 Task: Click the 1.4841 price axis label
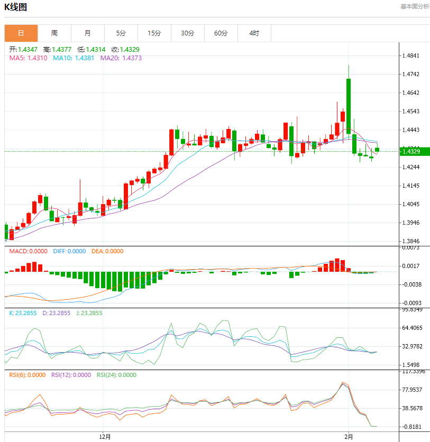coord(411,56)
